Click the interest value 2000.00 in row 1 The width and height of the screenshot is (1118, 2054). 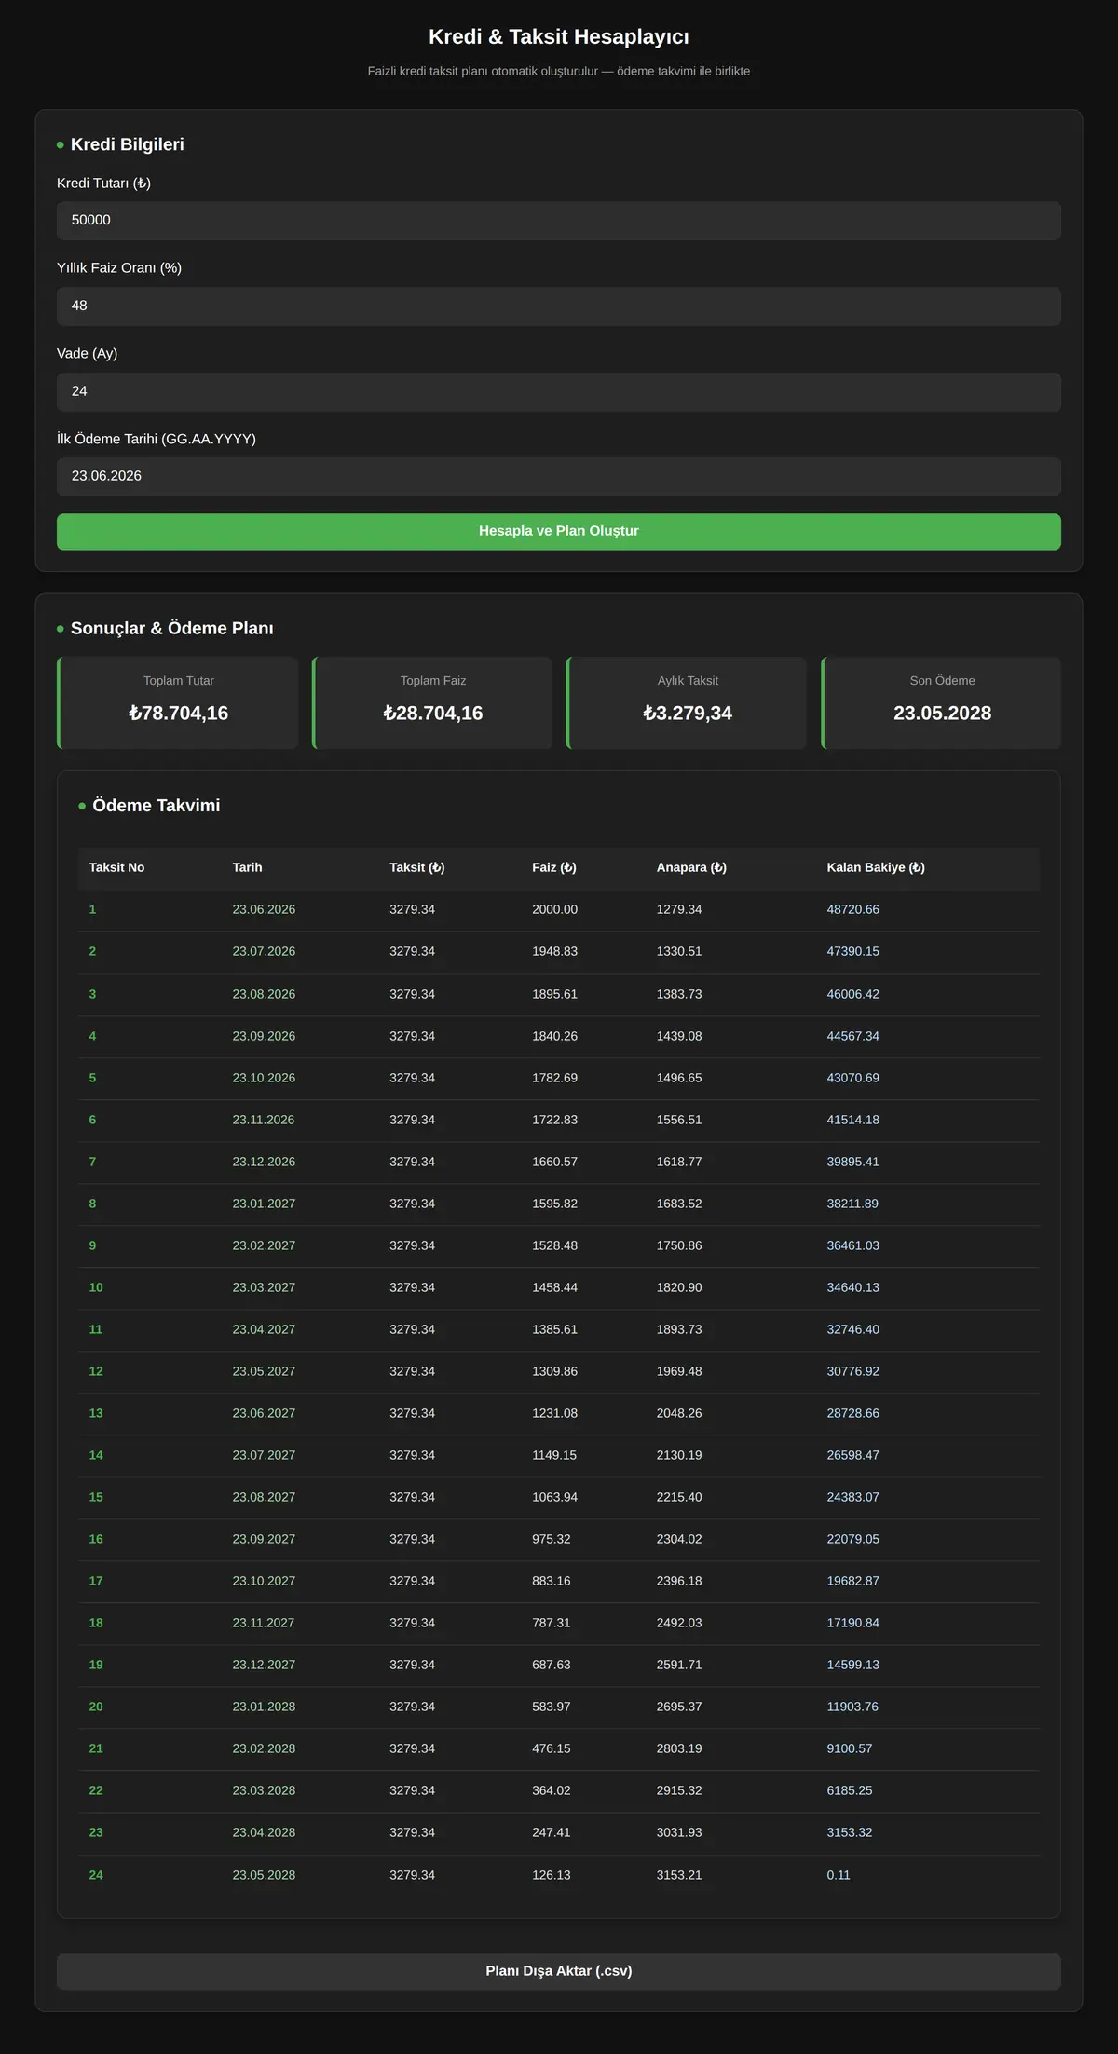click(x=554, y=909)
